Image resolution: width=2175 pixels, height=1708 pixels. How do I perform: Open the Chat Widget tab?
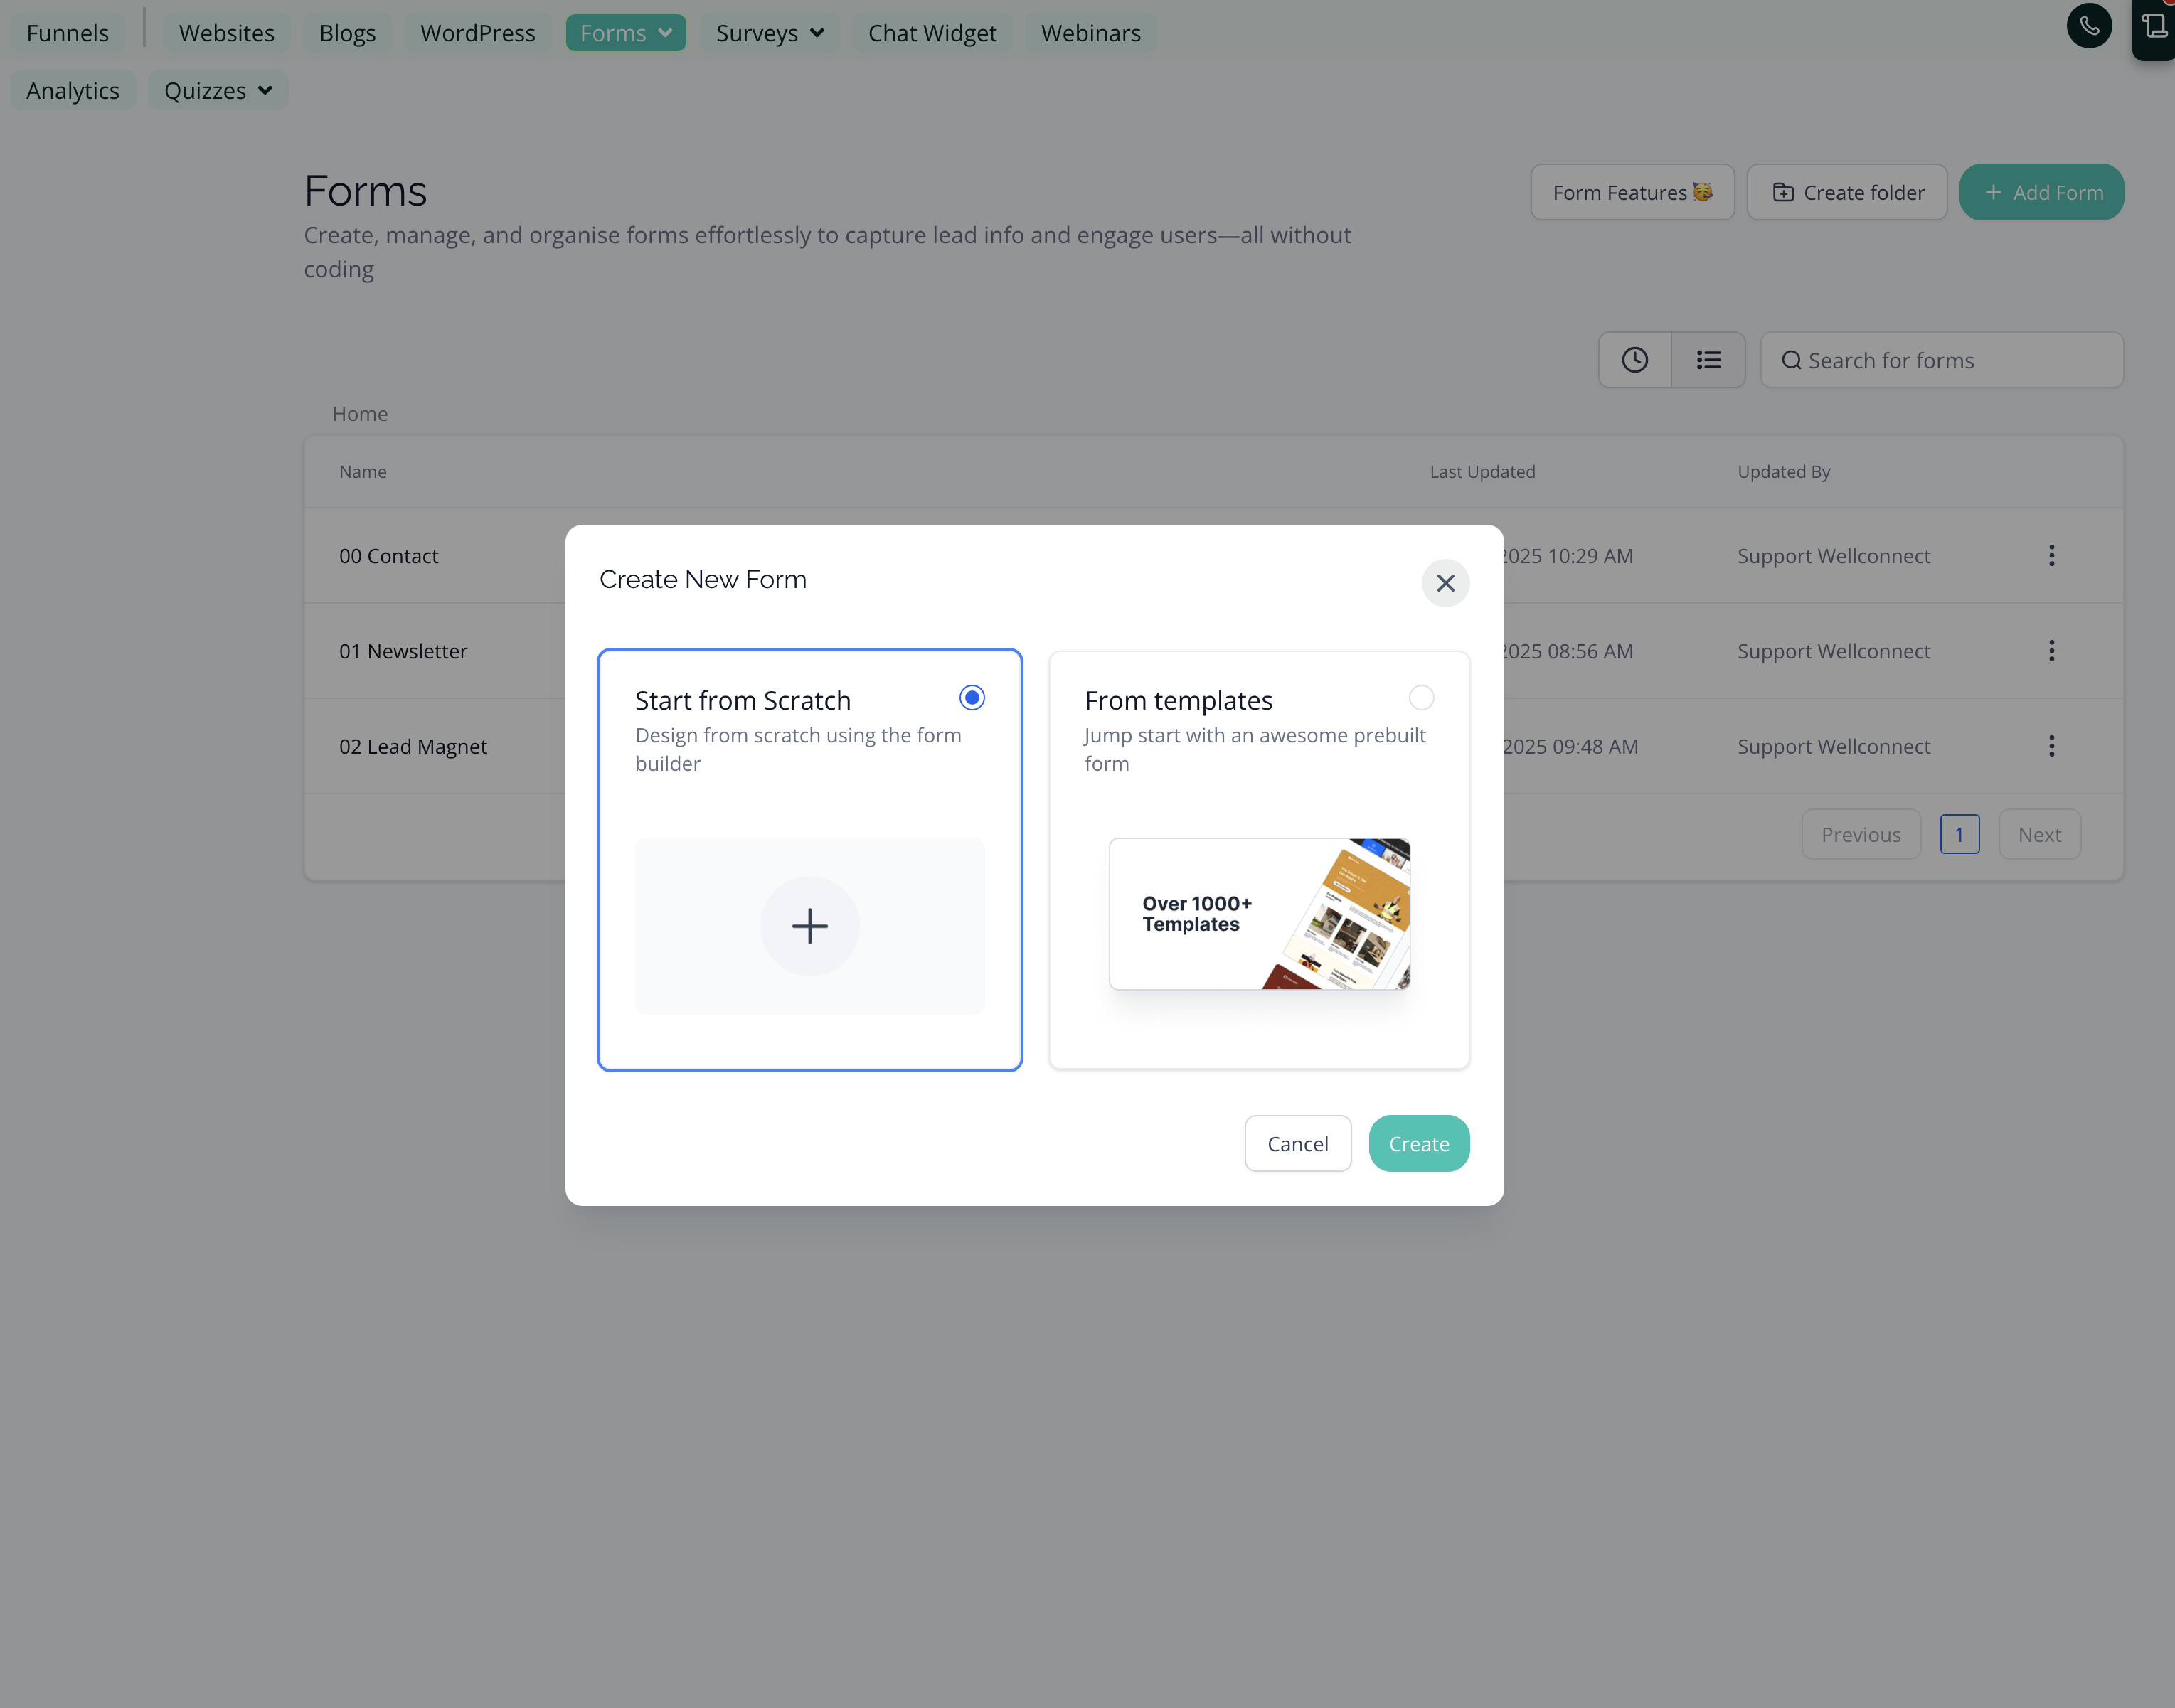click(931, 33)
